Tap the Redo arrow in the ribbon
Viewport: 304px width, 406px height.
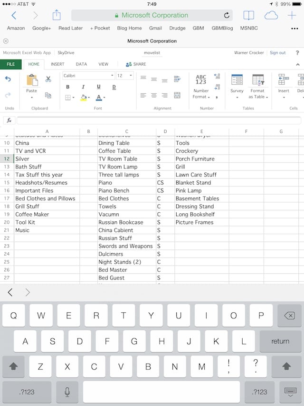[x=8, y=95]
